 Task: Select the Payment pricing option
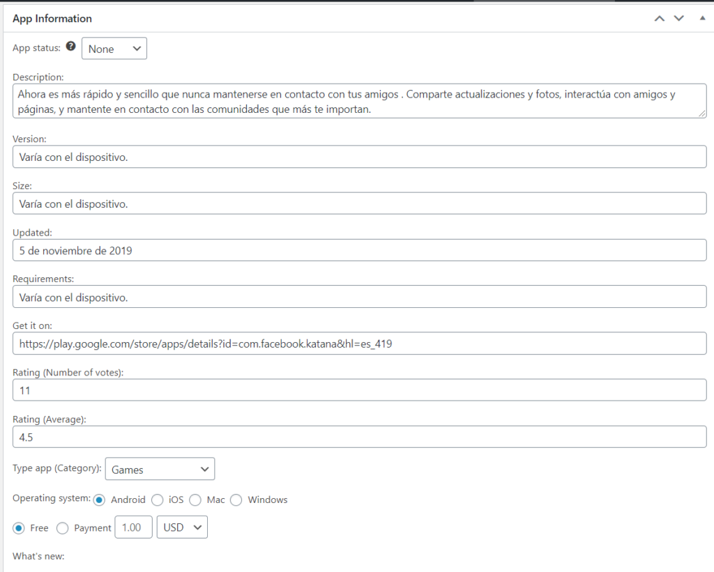(x=62, y=528)
